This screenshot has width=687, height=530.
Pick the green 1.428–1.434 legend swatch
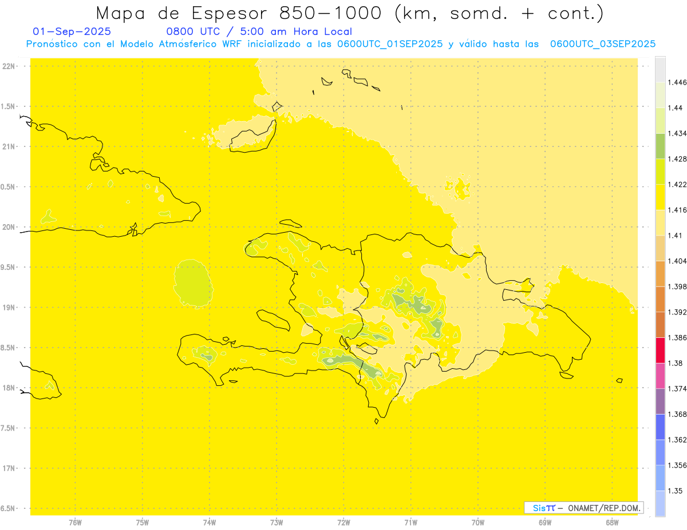[x=660, y=146]
